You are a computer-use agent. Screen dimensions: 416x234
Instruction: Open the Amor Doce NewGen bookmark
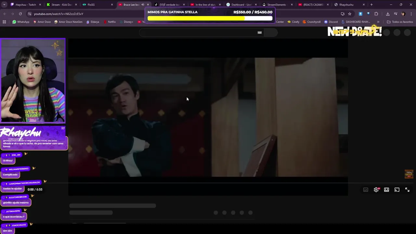click(x=68, y=22)
